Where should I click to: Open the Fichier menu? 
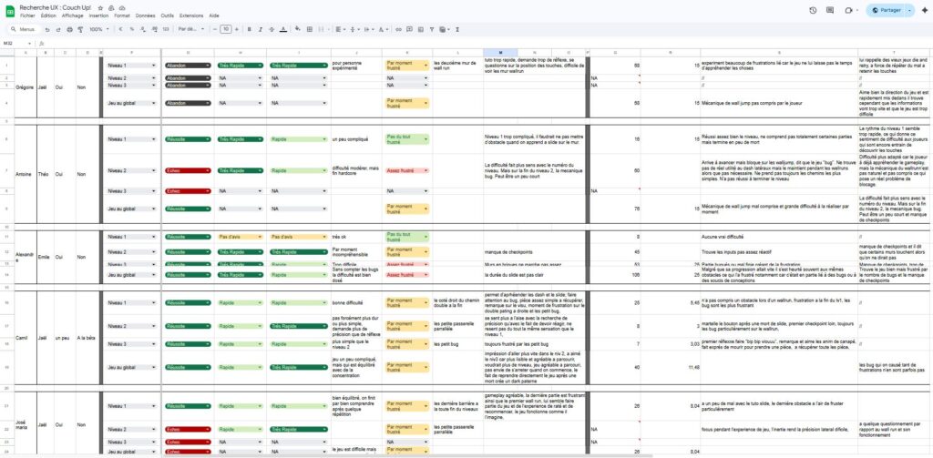click(x=27, y=15)
